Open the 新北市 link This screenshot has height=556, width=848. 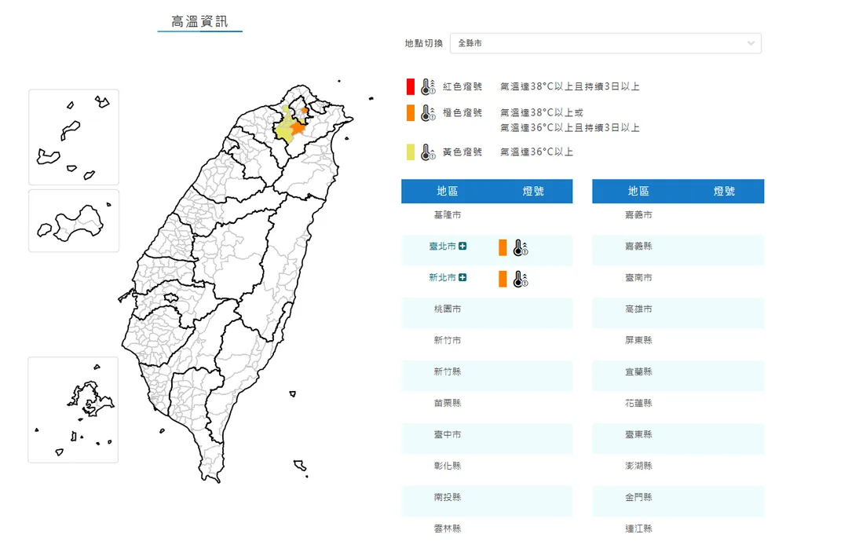pos(442,277)
